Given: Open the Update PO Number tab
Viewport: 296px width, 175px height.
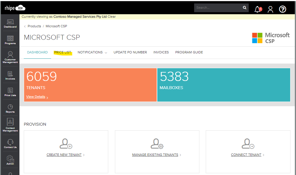Looking at the screenshot, I should point(130,52).
